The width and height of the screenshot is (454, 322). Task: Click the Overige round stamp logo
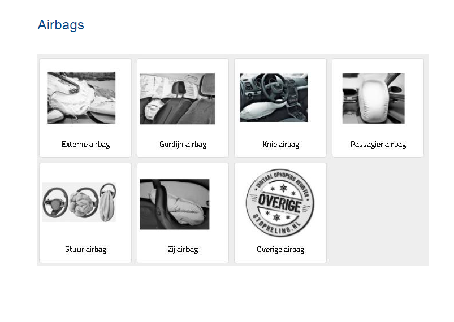(280, 203)
